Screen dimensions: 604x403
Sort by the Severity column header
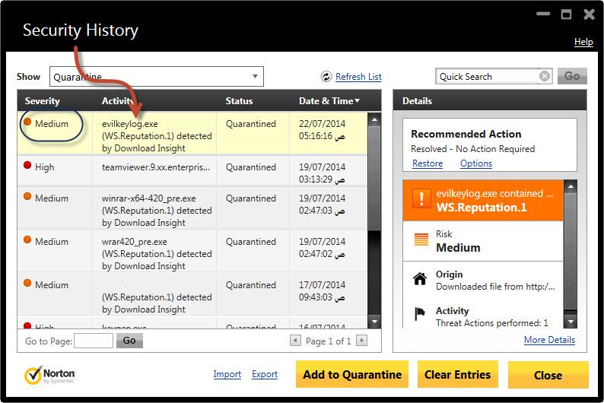coord(42,101)
